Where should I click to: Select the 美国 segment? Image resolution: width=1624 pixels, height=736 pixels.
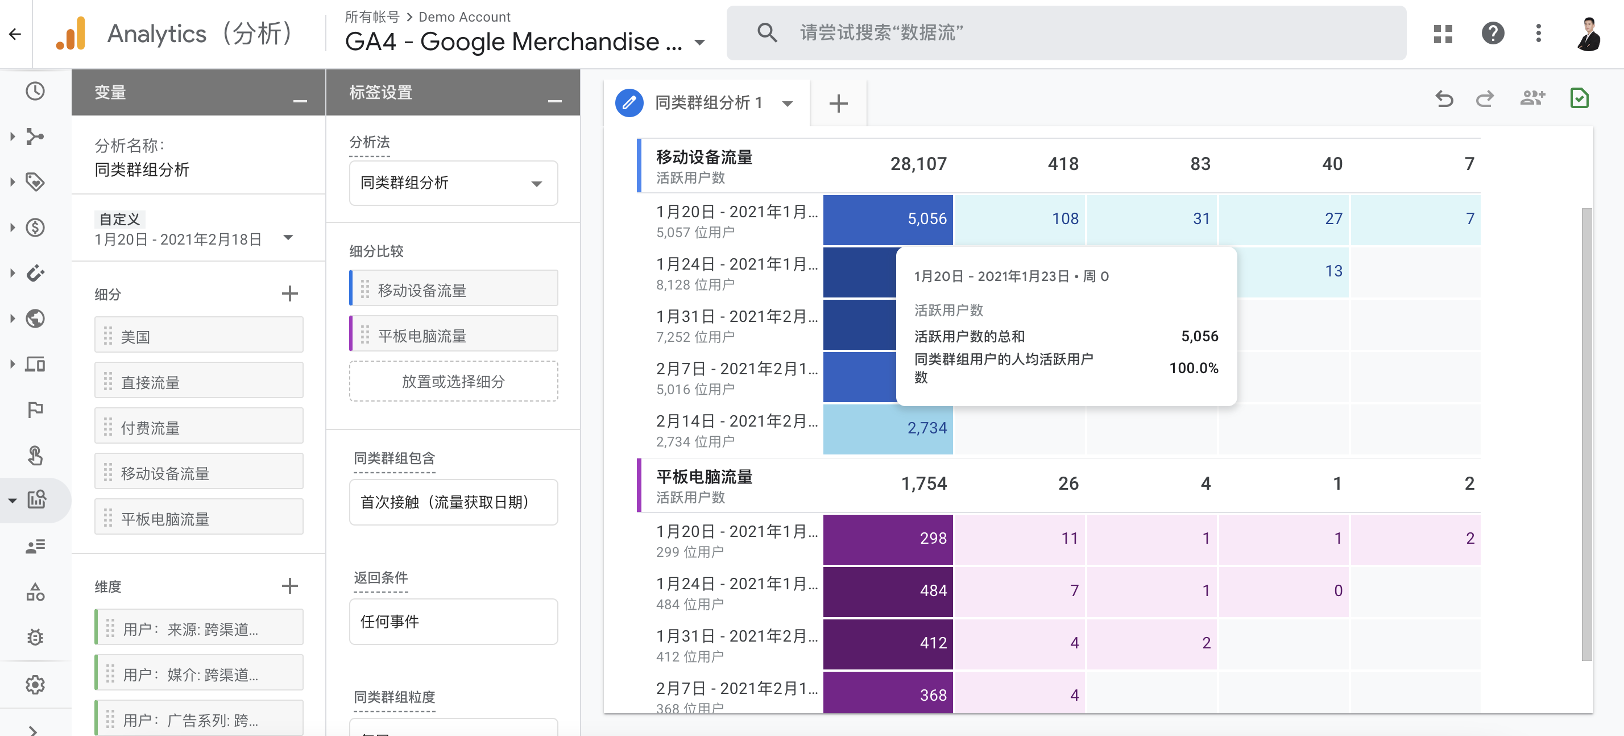pyautogui.click(x=198, y=336)
